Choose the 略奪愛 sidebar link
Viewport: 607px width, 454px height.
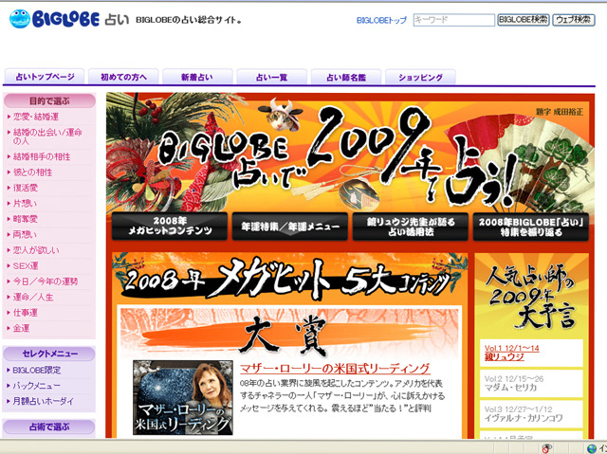26,219
